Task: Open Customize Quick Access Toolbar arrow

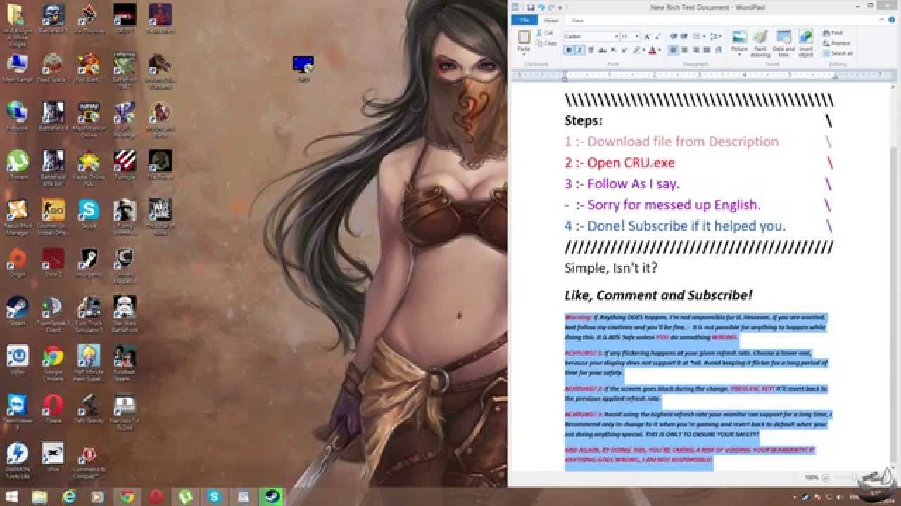Action: click(x=560, y=7)
